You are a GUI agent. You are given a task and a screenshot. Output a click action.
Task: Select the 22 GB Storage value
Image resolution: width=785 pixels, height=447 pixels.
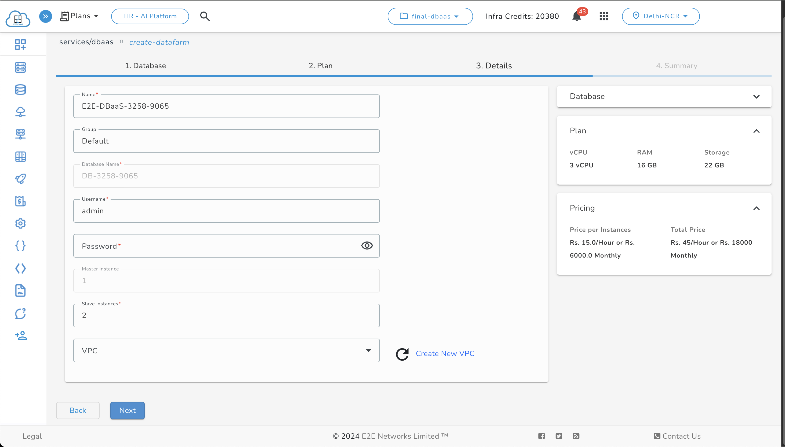click(714, 165)
